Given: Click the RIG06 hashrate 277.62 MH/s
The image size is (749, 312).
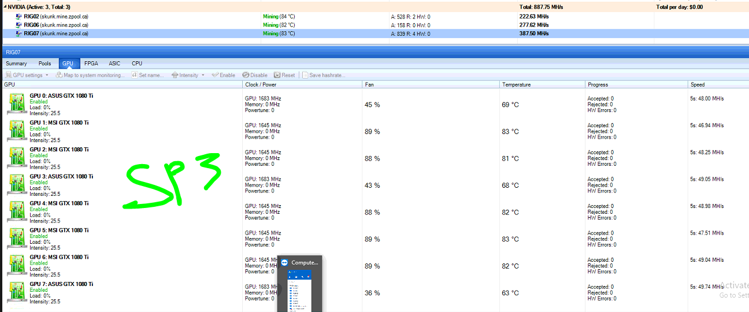Looking at the screenshot, I should coord(533,25).
